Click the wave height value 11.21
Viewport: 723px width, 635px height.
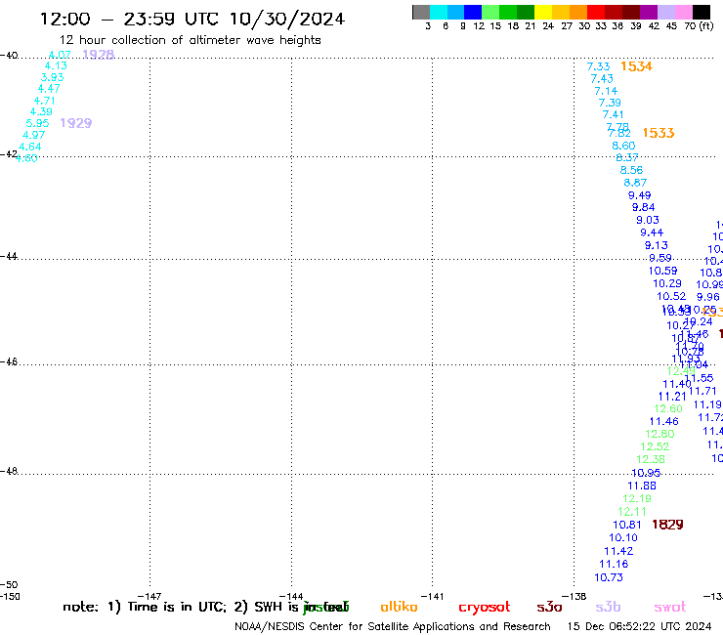point(672,397)
